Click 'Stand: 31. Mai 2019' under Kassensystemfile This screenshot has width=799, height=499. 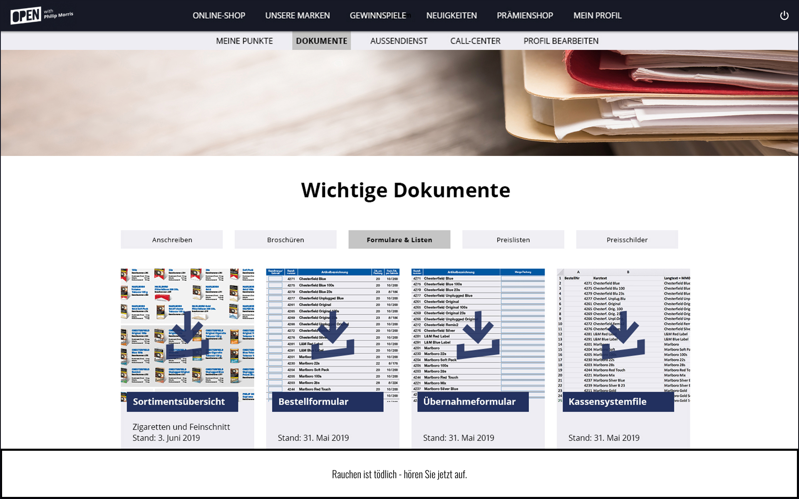pyautogui.click(x=604, y=438)
